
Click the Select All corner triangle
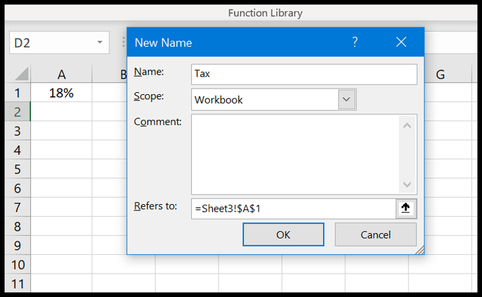pos(22,74)
